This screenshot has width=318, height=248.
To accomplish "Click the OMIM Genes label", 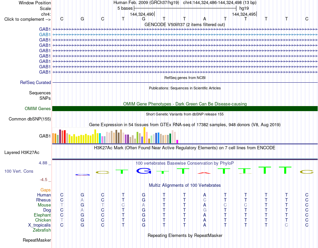I will [38, 108].
